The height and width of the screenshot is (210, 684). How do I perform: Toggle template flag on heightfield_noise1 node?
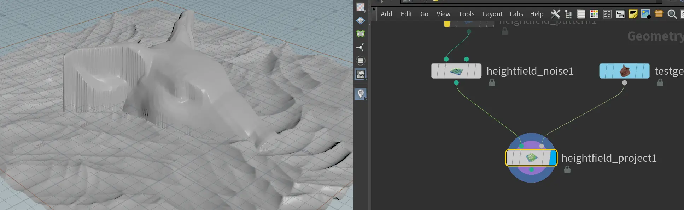(x=471, y=71)
